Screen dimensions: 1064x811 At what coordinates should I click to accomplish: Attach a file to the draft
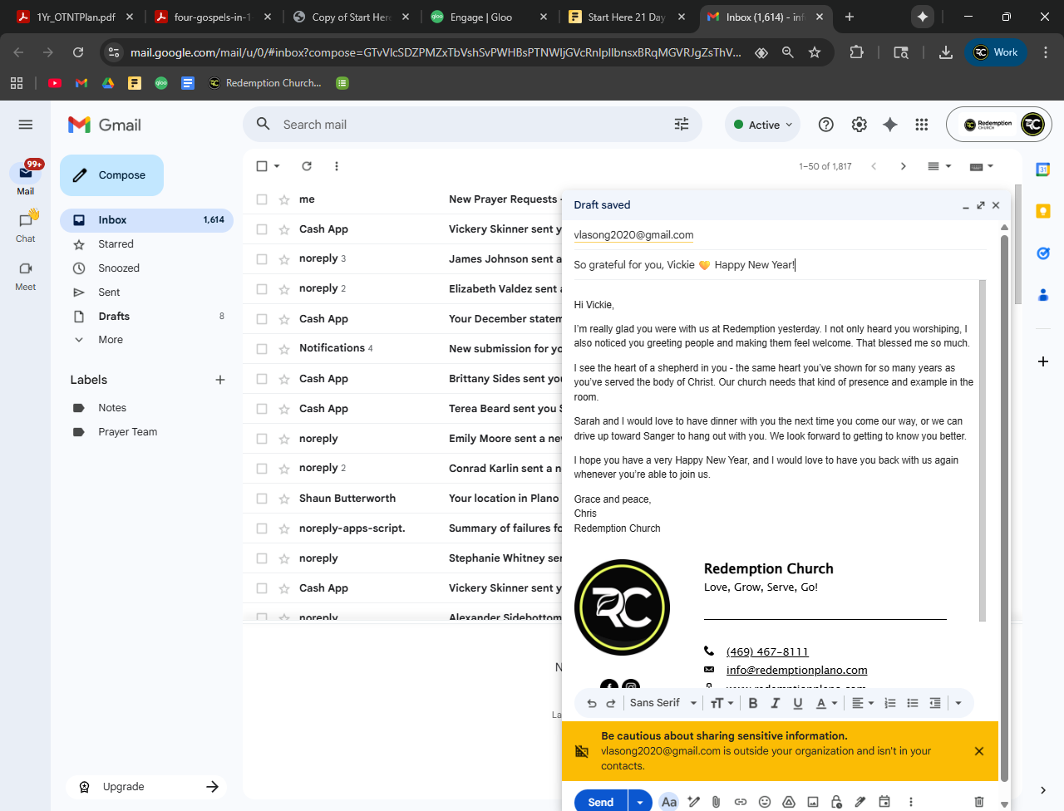tap(716, 802)
